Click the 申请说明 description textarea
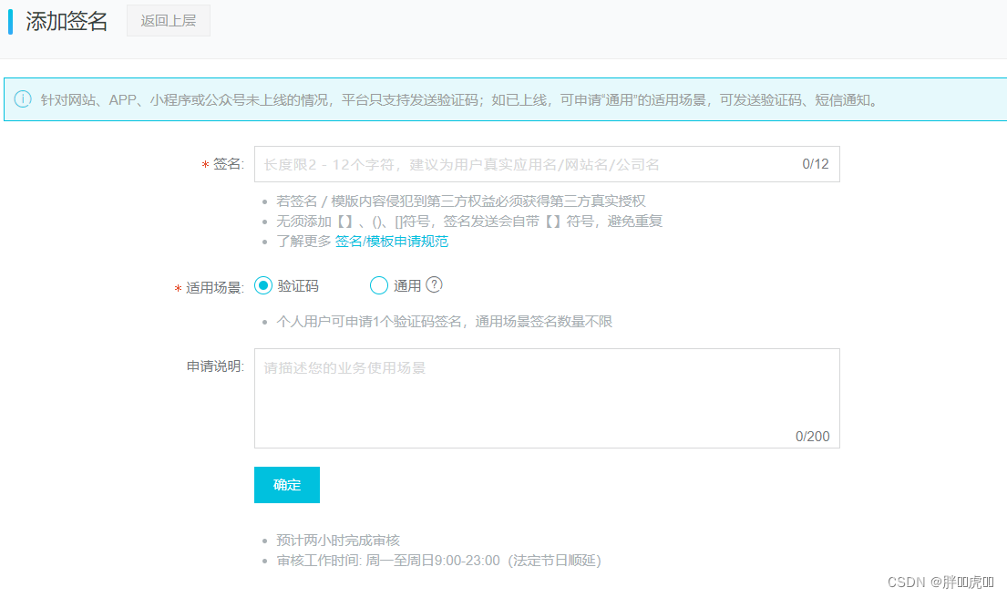This screenshot has height=598, width=1007. 547,392
